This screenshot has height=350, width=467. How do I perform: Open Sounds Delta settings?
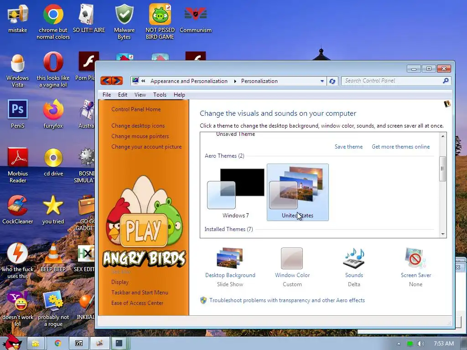point(354,267)
